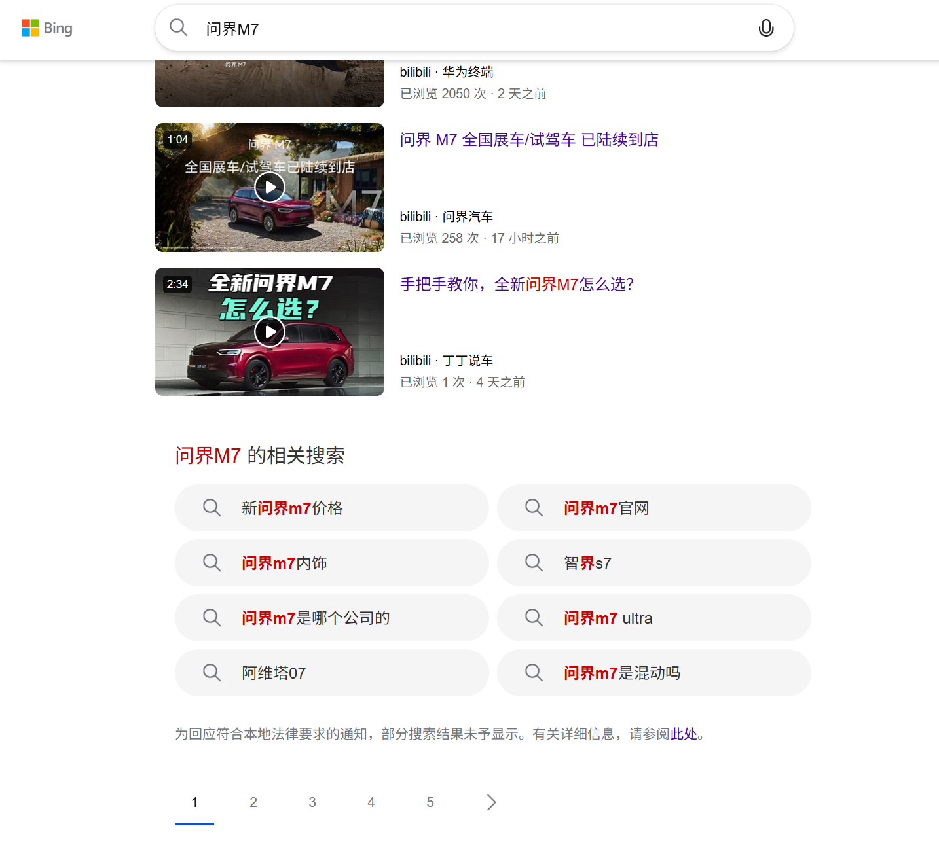Select related search 智界s7

coord(654,563)
